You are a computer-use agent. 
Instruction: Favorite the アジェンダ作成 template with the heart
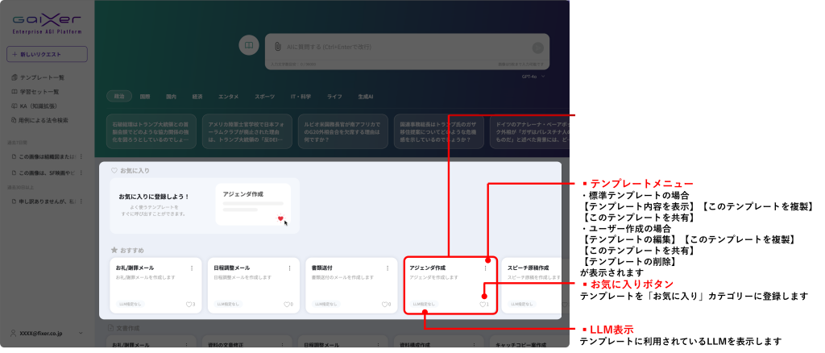[483, 305]
